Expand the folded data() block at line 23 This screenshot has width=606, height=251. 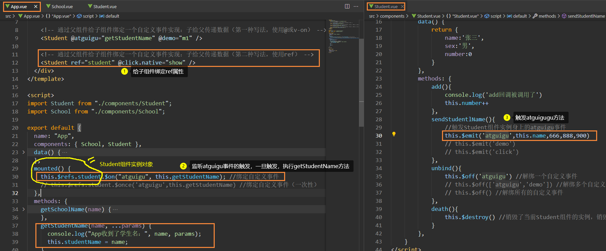[23, 152]
